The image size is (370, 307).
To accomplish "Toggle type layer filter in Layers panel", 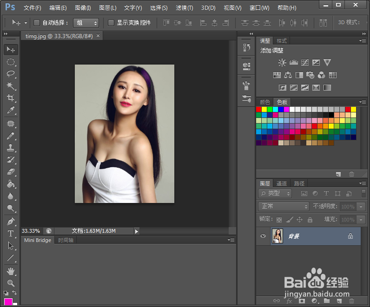I will [326, 194].
